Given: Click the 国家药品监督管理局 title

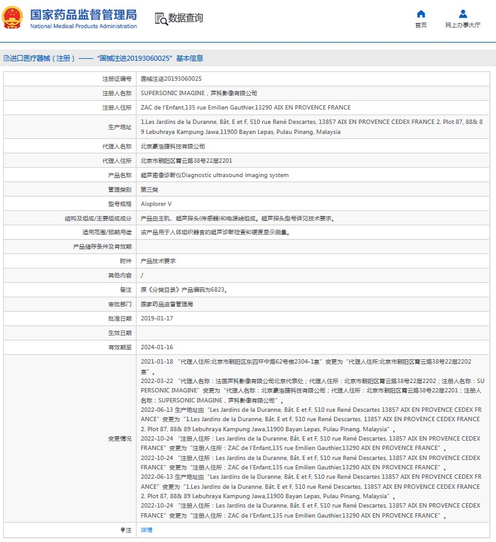Looking at the screenshot, I should tap(83, 15).
